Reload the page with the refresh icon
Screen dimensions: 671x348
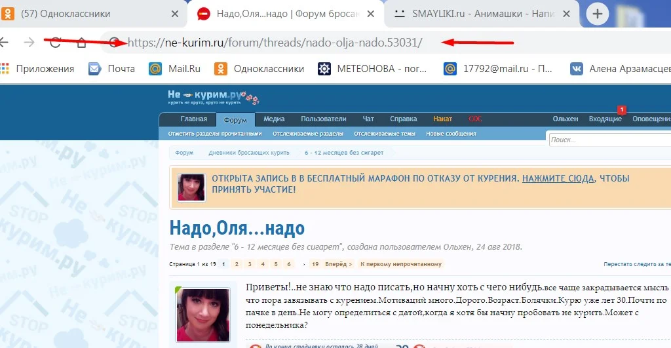[55, 43]
